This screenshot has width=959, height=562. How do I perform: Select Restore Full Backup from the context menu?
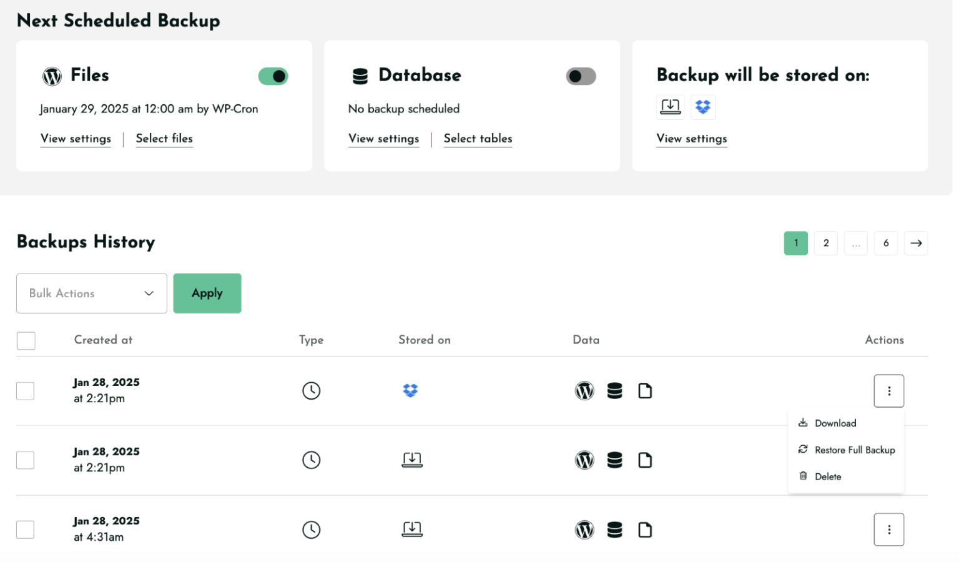[x=855, y=450]
